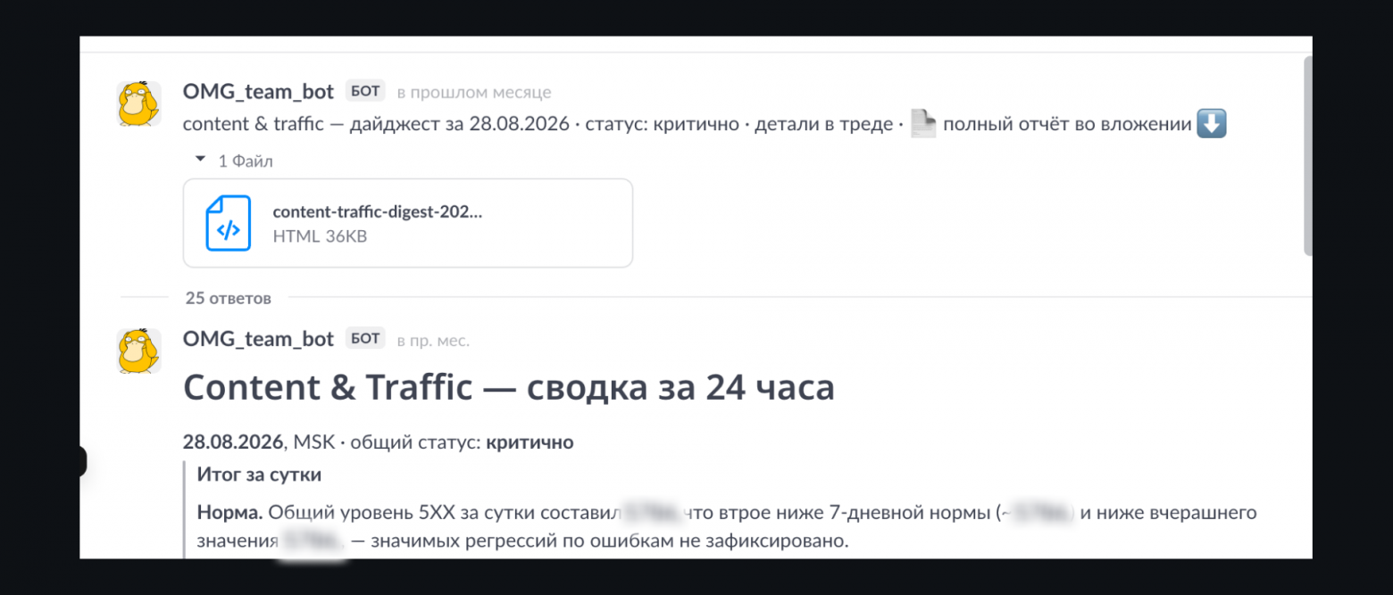Open OMG_team_bot profile from first message

pos(258,91)
